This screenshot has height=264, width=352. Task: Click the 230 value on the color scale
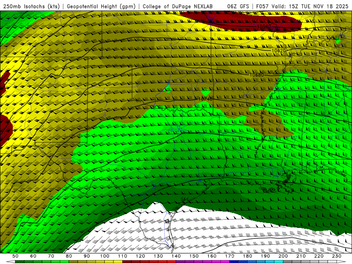coord(337,256)
